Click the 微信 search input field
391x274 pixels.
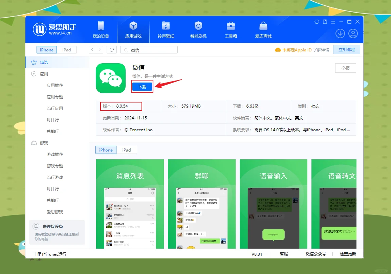tap(149, 49)
